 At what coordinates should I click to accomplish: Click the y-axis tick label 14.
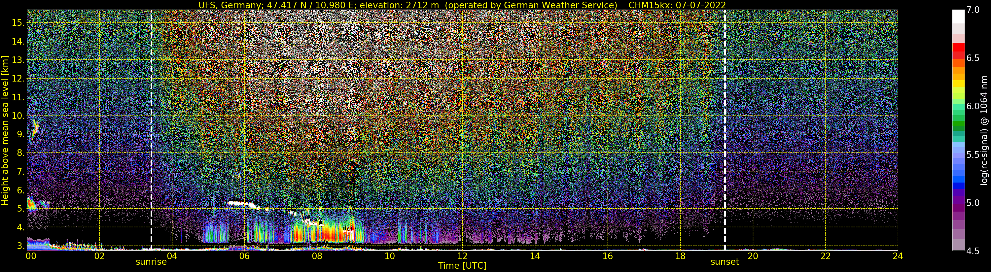(x=18, y=42)
